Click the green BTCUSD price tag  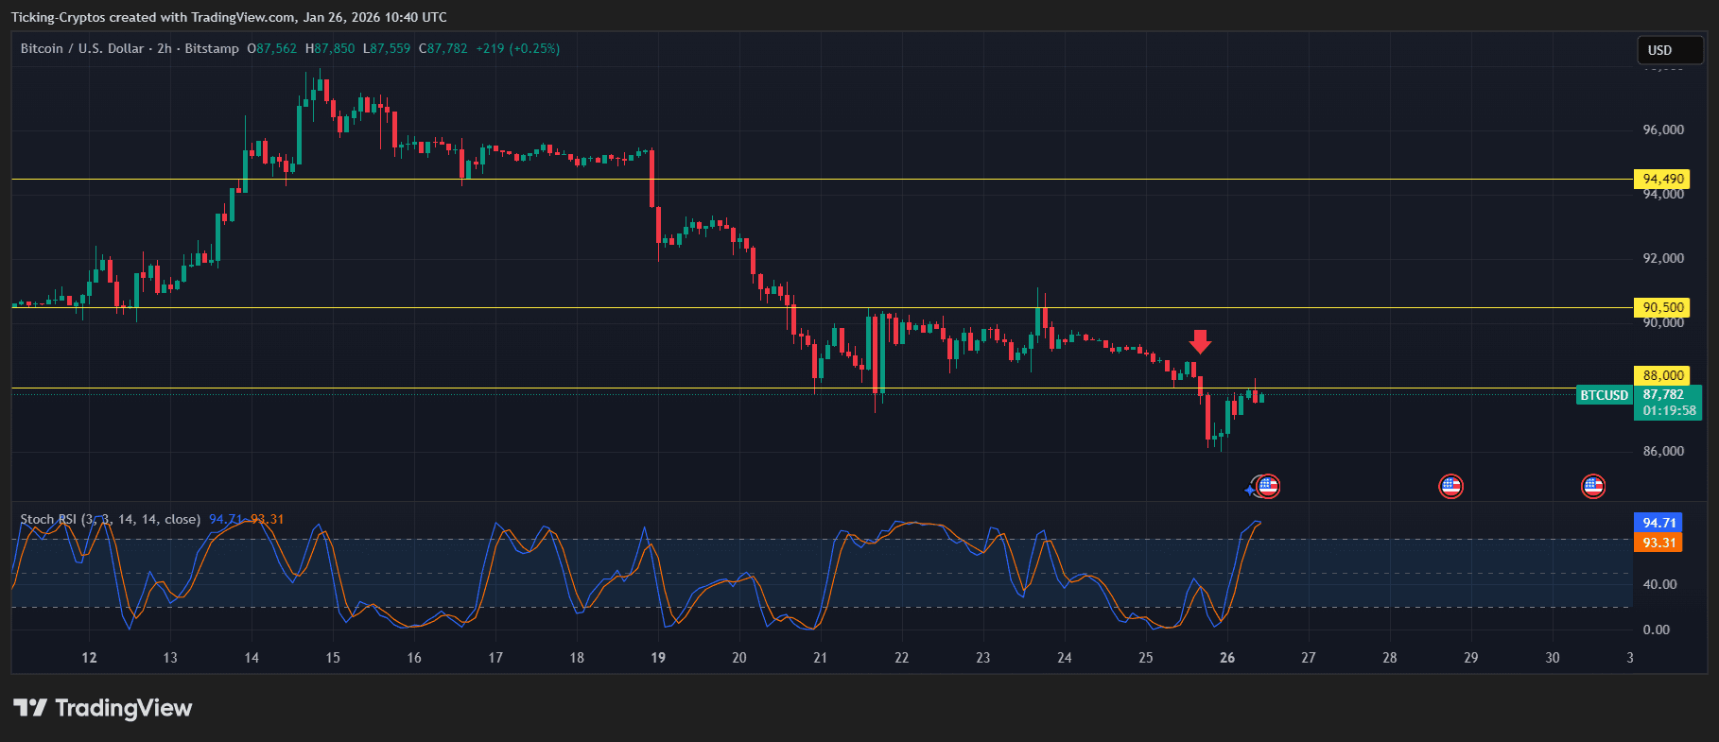[1604, 395]
